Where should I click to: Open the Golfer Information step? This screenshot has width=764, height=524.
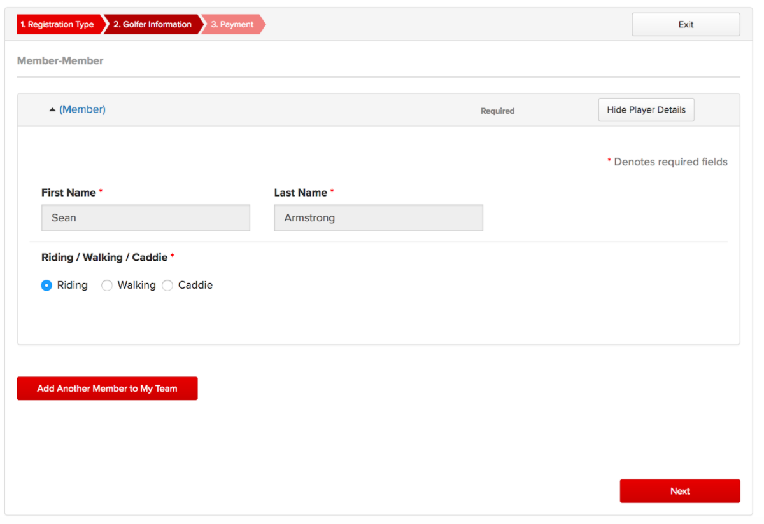153,25
